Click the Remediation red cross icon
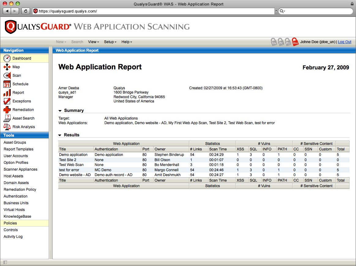This screenshot has width=356, height=266. (7, 110)
